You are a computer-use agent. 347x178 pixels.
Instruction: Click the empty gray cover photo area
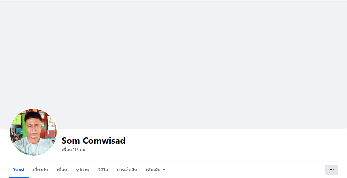coord(173,65)
